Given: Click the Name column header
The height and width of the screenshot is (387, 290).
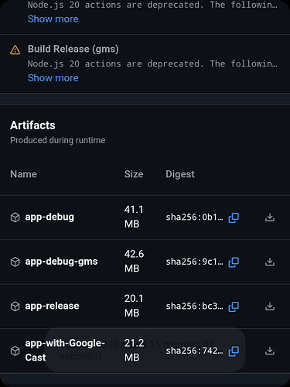Looking at the screenshot, I should (23, 174).
